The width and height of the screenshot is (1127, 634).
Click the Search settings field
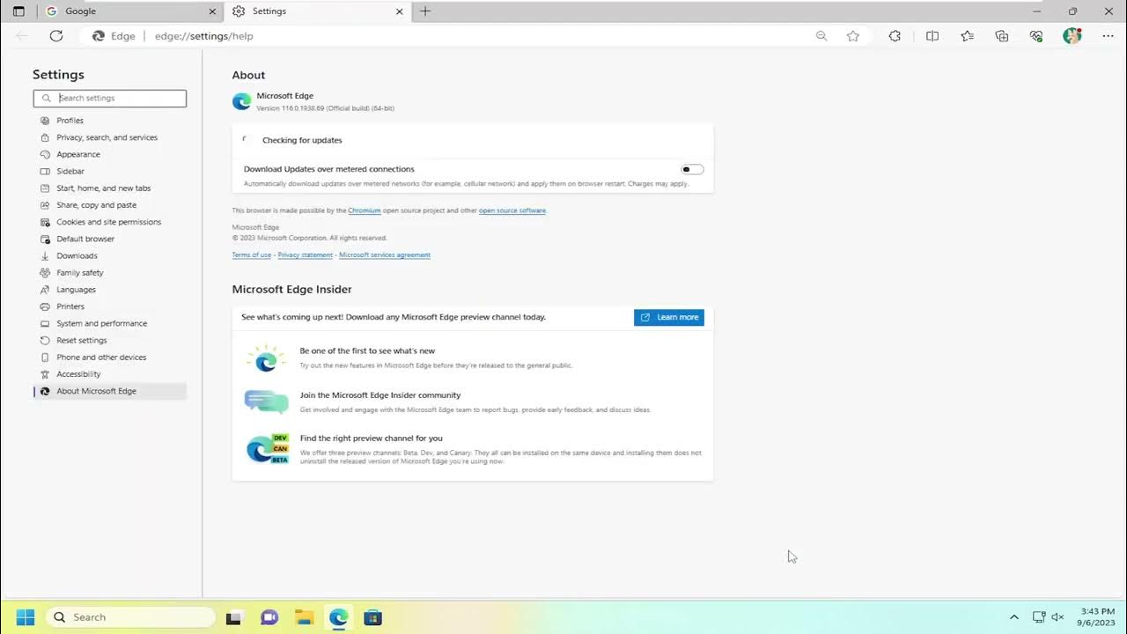point(110,98)
